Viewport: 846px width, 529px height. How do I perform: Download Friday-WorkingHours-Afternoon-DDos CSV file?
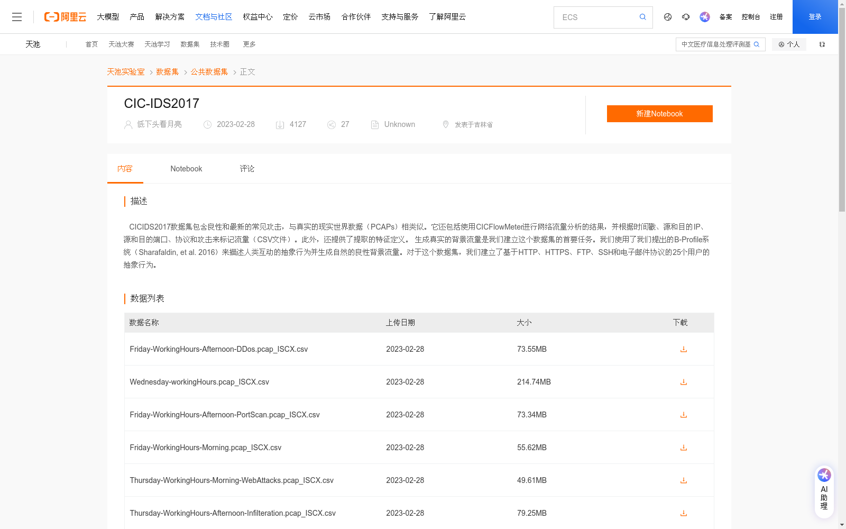coord(683,349)
